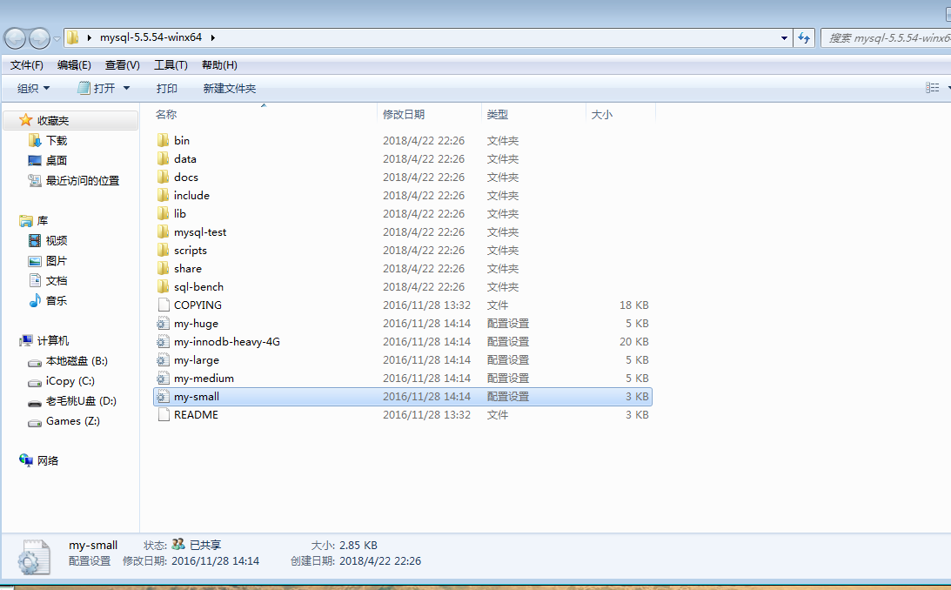
Task: Select the README file name
Action: click(196, 415)
